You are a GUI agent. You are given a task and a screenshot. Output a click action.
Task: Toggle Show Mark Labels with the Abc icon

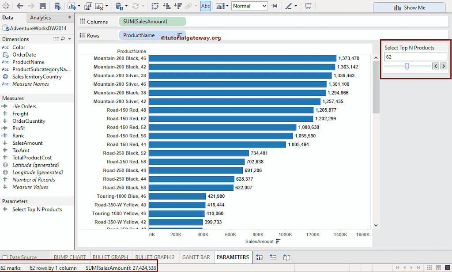(x=205, y=6)
